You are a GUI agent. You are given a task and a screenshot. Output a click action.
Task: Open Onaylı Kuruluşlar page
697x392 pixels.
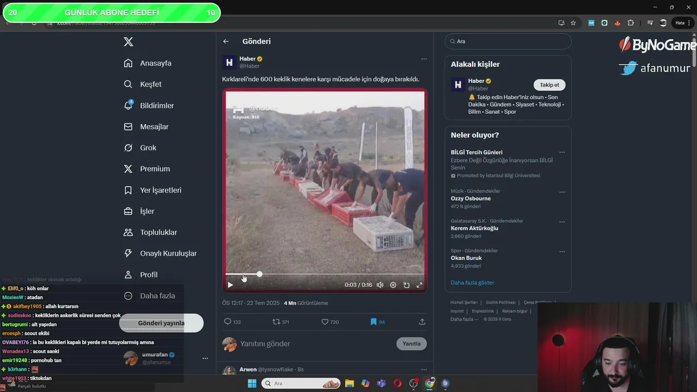[160, 253]
